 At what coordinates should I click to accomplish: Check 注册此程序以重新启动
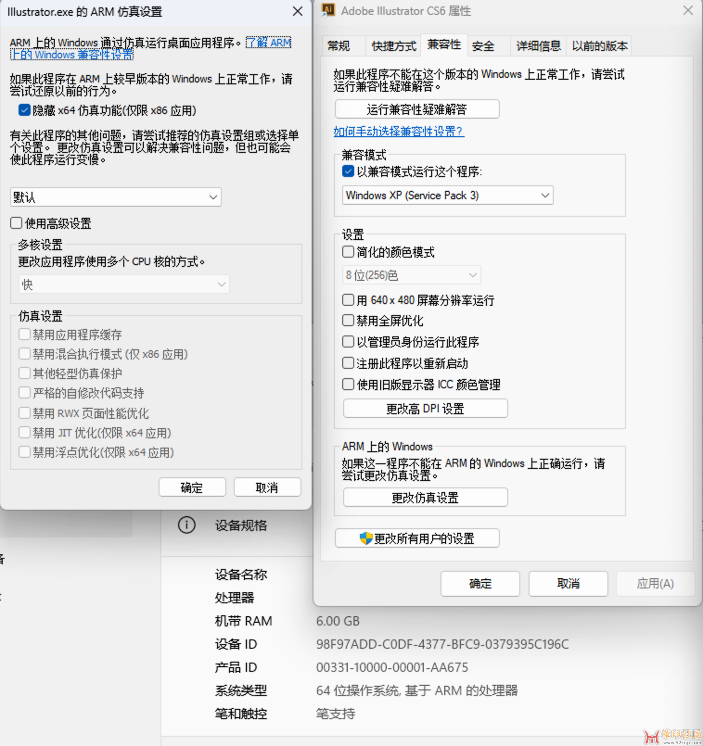click(x=348, y=363)
